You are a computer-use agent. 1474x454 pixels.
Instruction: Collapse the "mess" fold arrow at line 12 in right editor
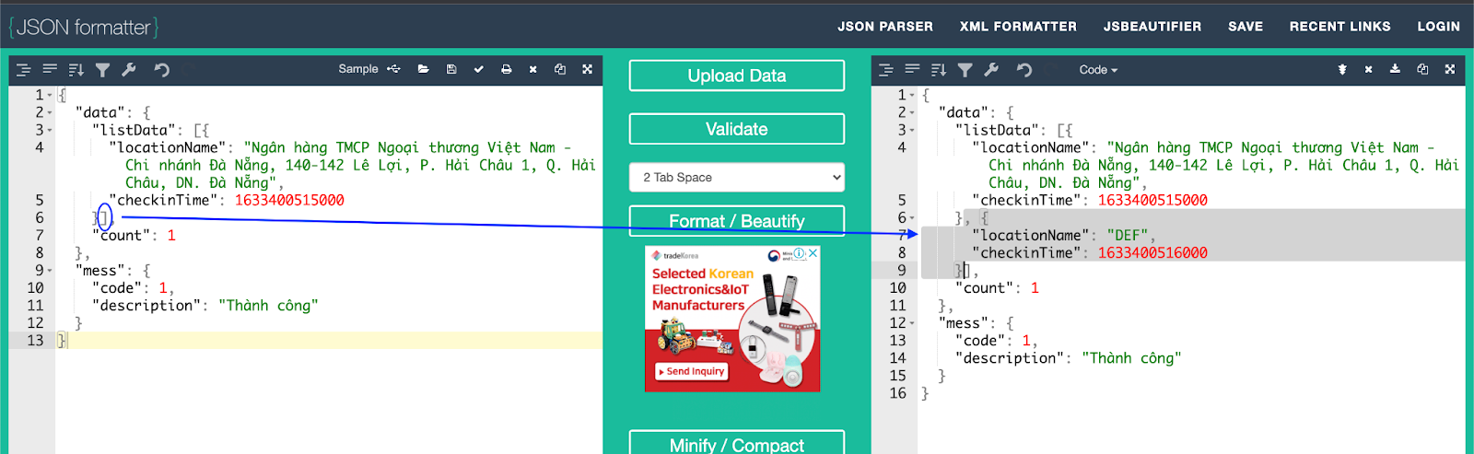(x=912, y=323)
